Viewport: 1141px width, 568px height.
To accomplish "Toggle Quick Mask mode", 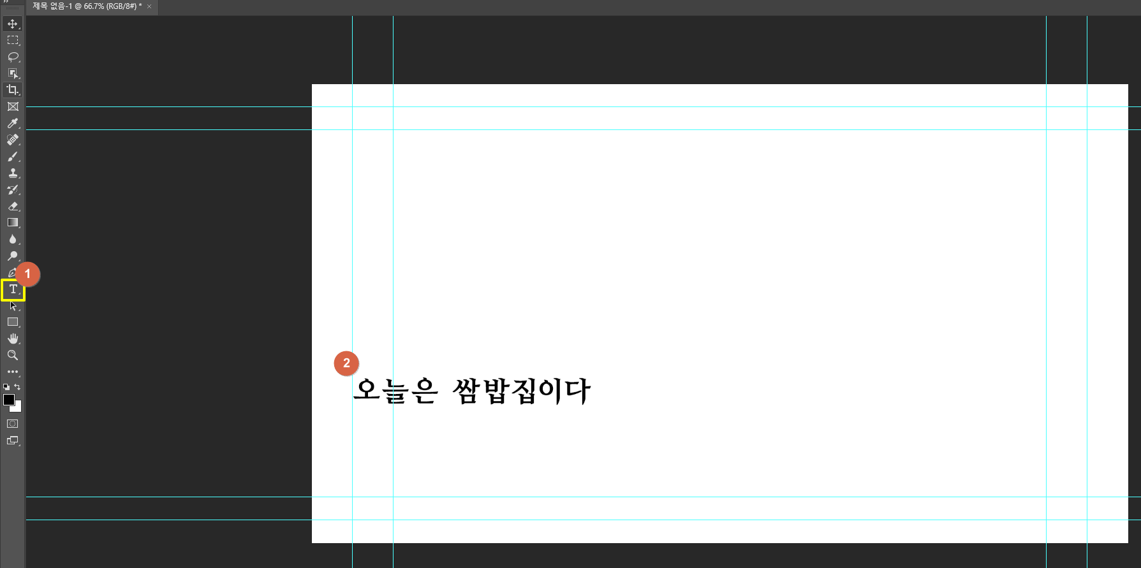I will click(13, 424).
